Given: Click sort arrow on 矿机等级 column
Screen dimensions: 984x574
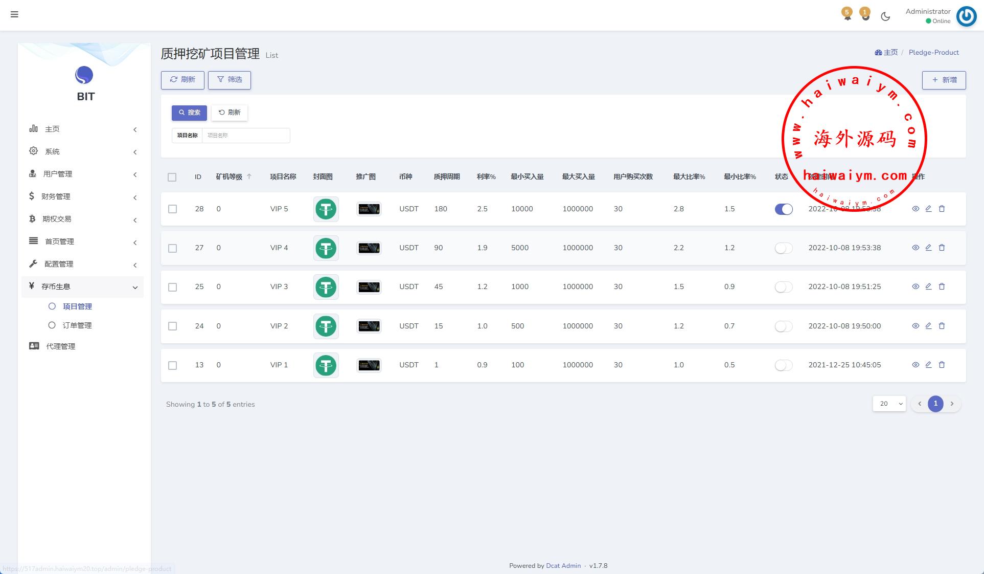Looking at the screenshot, I should pyautogui.click(x=249, y=176).
